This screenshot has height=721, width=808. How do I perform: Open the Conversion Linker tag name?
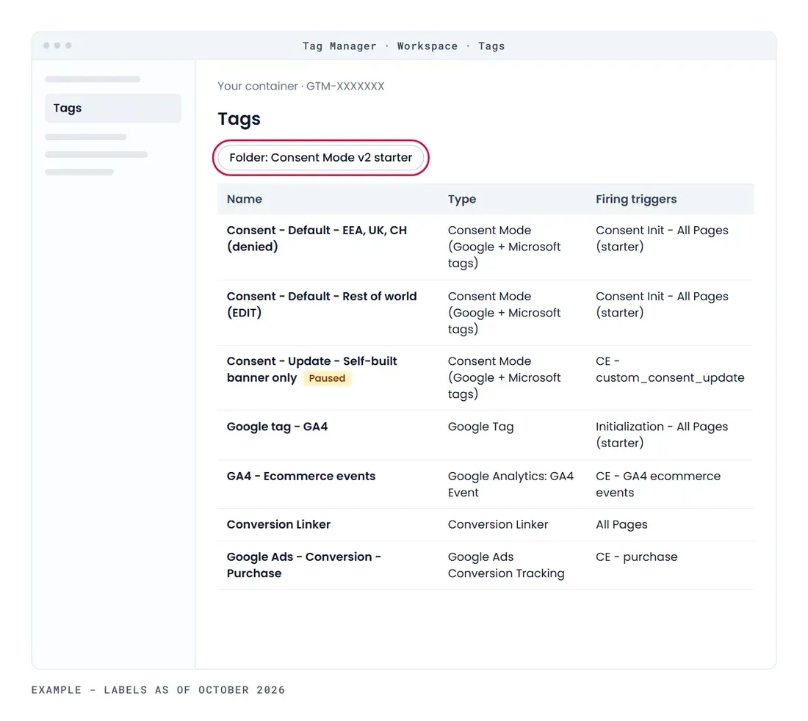point(278,524)
